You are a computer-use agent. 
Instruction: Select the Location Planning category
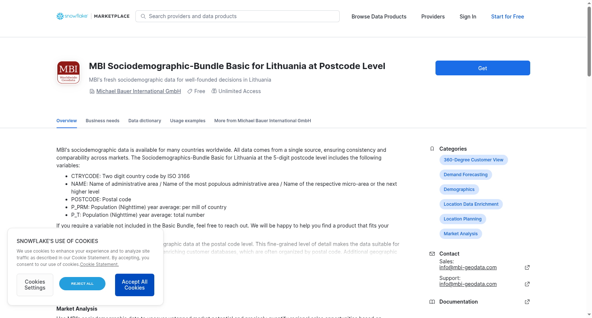coord(463,219)
